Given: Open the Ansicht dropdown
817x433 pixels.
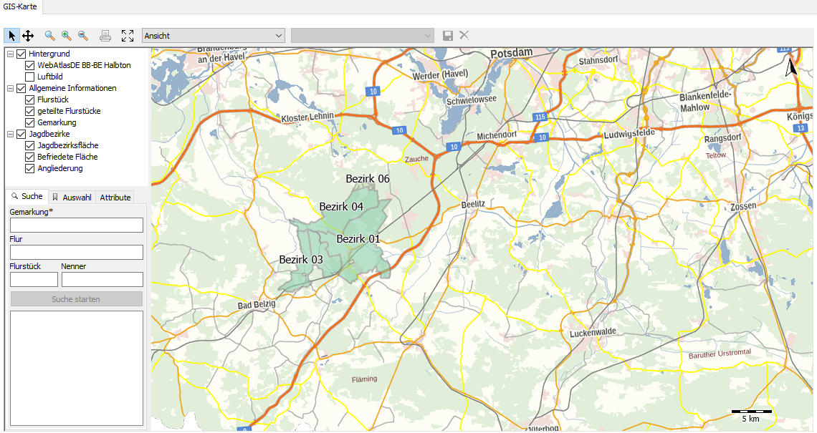Looking at the screenshot, I should point(214,35).
